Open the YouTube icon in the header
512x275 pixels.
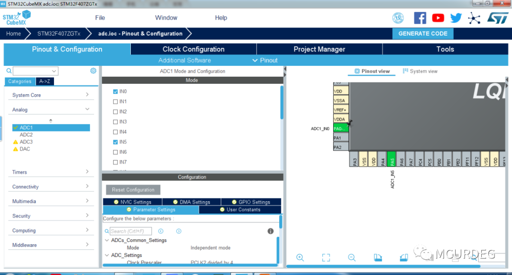(x=438, y=18)
